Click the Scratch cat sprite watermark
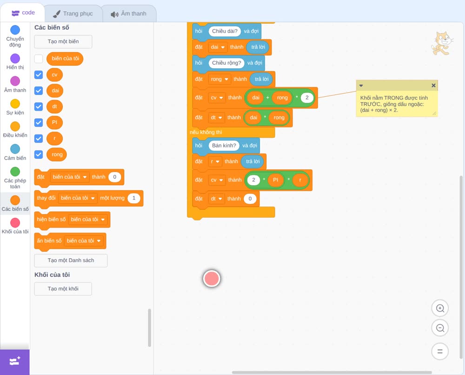Viewport: 465px width, 375px height. pos(442,44)
